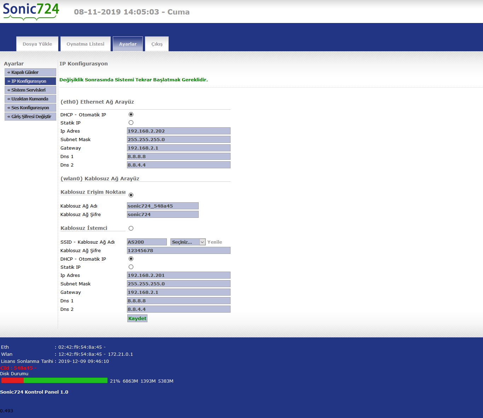The width and height of the screenshot is (483, 418).
Task: Click the Kaydet button to save
Action: [137, 318]
